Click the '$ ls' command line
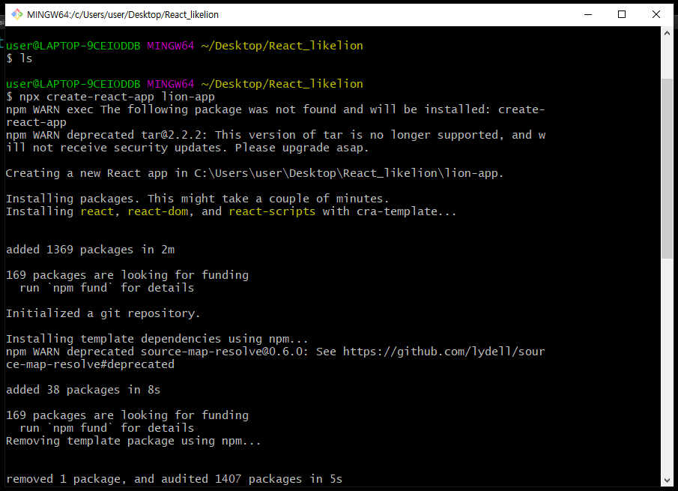The height and width of the screenshot is (491, 678). tap(19, 58)
